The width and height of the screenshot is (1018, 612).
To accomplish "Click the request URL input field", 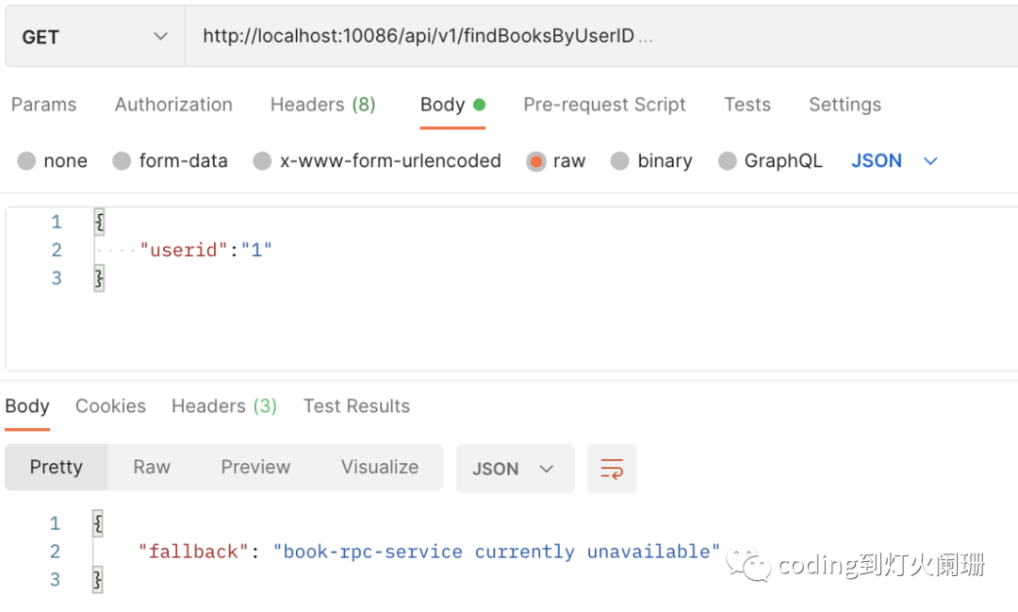I will tap(566, 37).
